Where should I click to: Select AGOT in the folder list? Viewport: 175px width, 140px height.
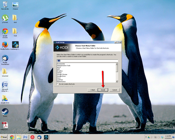pos(59,67)
